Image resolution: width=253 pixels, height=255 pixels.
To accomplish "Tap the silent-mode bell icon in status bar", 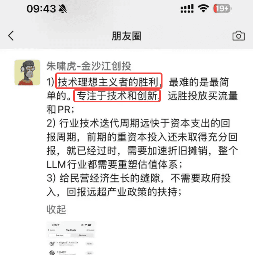I will click(62, 8).
